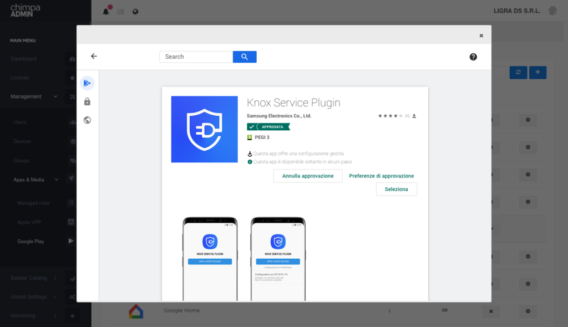This screenshot has height=327, width=568.
Task: Open the Bazaar Catalog menu
Action: coord(29,278)
